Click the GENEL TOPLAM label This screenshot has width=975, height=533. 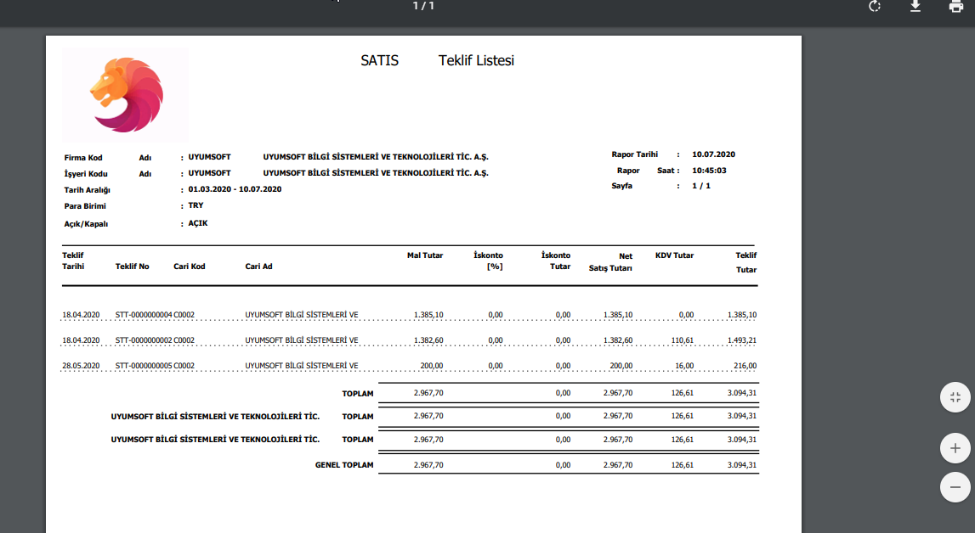pyautogui.click(x=344, y=466)
